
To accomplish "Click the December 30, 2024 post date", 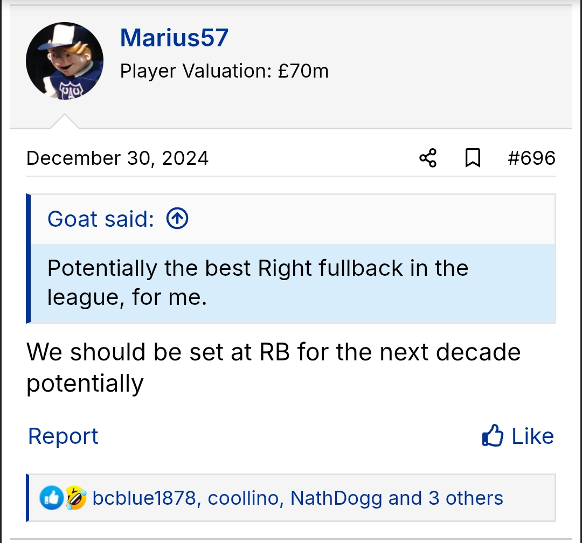I will [x=117, y=158].
